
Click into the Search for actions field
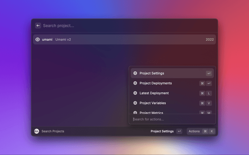tap(171, 119)
